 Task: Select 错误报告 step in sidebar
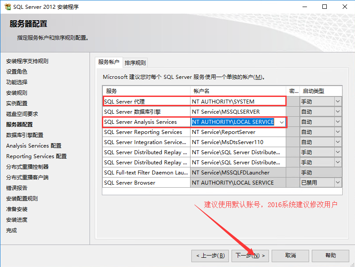pyautogui.click(x=17, y=188)
